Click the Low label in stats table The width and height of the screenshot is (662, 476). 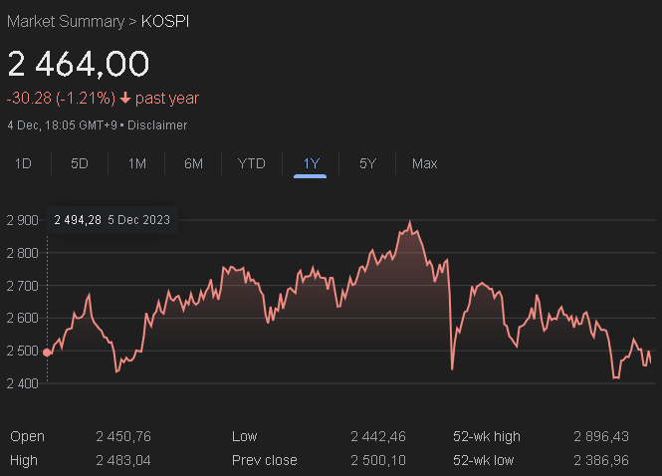click(245, 436)
